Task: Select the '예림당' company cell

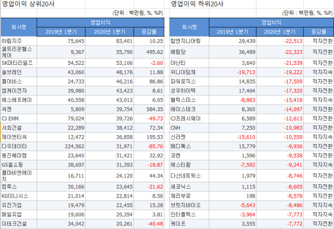Action: pyautogui.click(x=189, y=52)
